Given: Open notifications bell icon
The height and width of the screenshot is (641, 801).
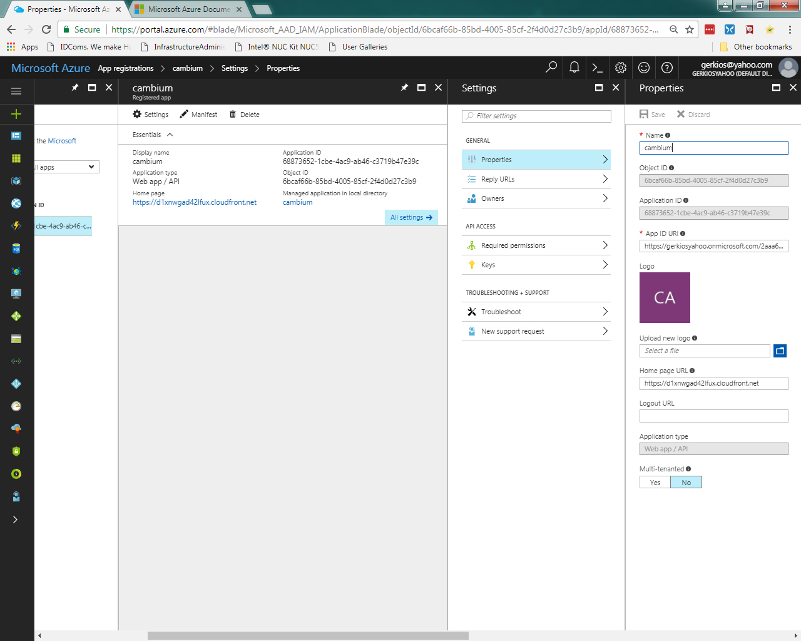Looking at the screenshot, I should [x=574, y=68].
